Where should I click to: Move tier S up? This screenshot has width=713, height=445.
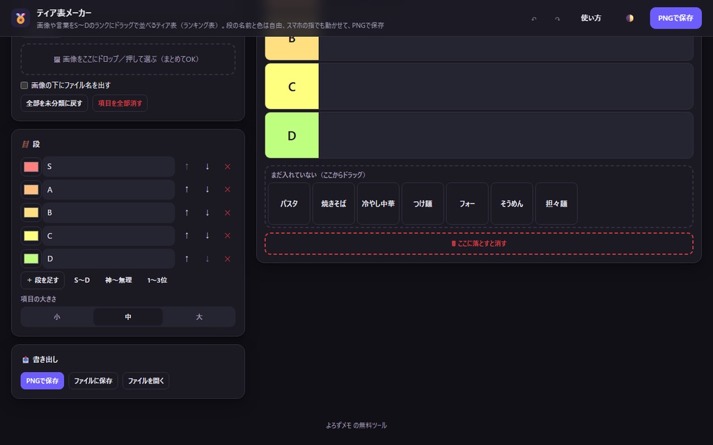pyautogui.click(x=187, y=167)
